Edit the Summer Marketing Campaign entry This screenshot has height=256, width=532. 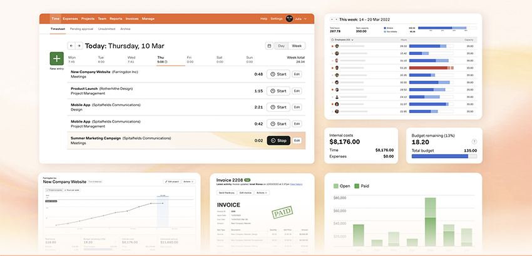[297, 140]
